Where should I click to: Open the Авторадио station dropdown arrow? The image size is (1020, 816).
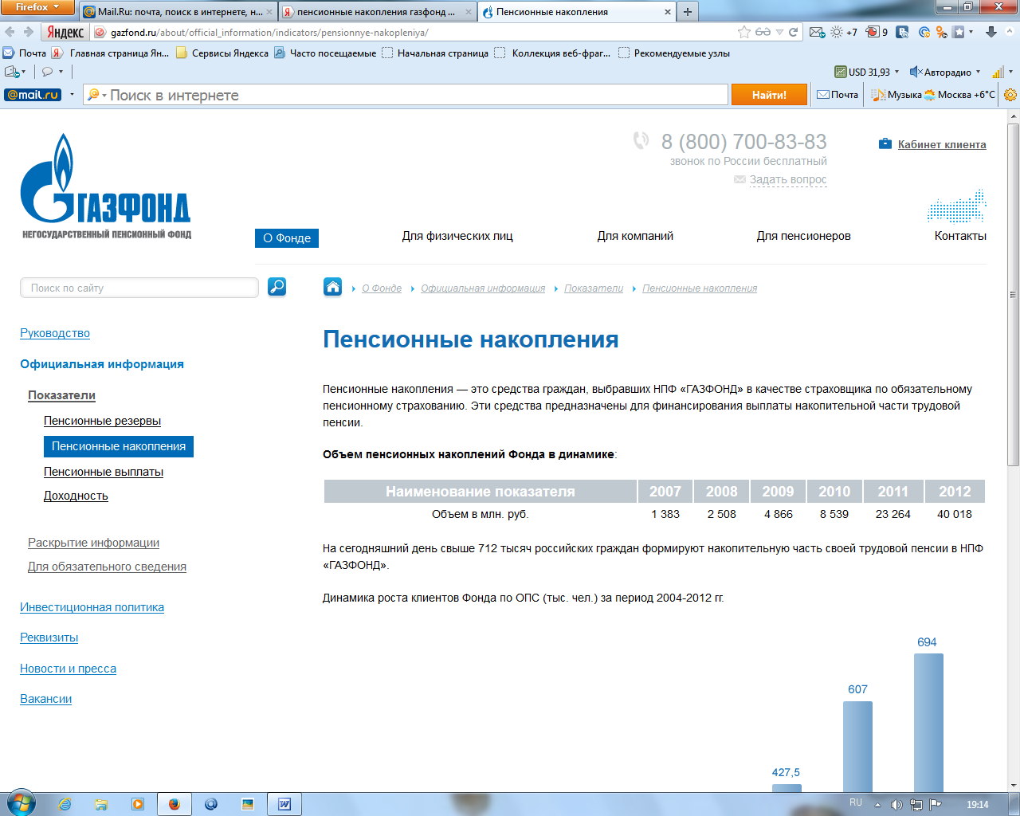pyautogui.click(x=978, y=72)
